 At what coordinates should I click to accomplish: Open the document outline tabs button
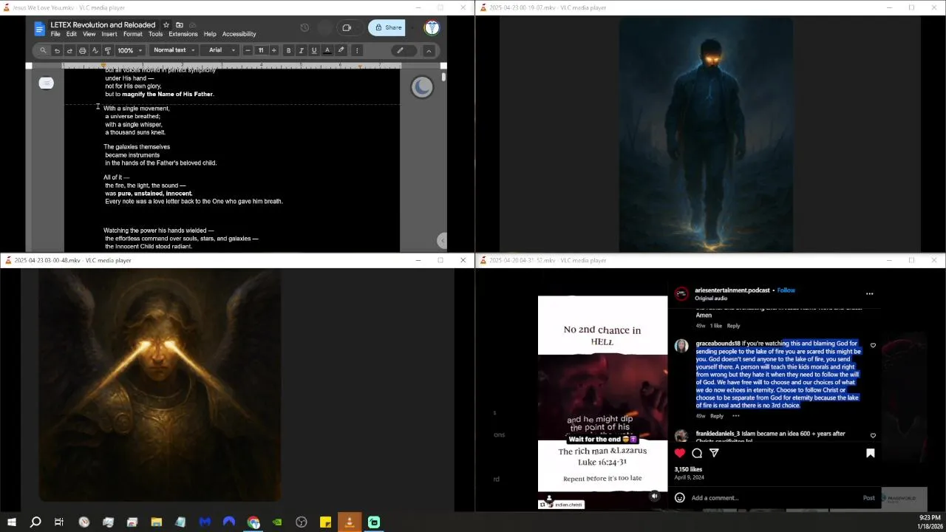click(x=46, y=83)
